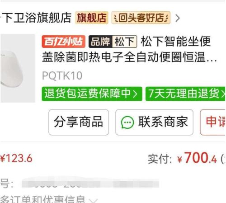Click the blurred order number

[90, 183]
